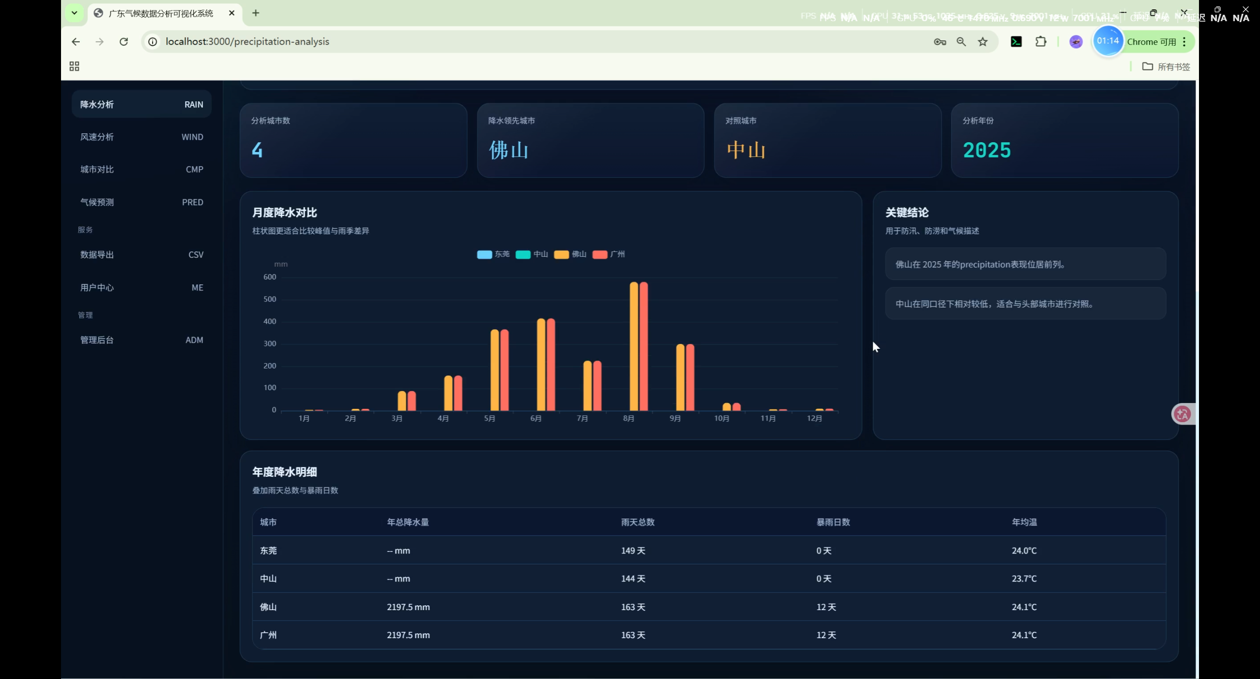Open 数据导出 CSV page
This screenshot has height=679, width=1260.
pyautogui.click(x=141, y=255)
